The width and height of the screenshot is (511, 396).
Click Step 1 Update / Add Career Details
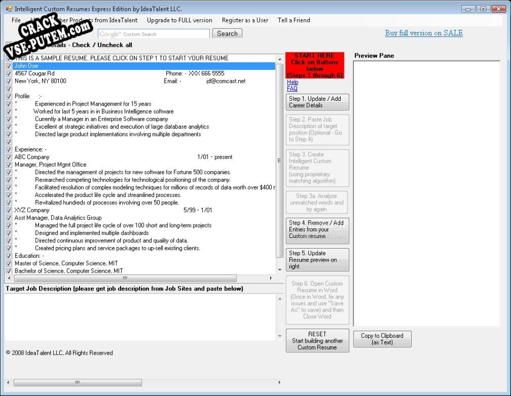pyautogui.click(x=317, y=102)
